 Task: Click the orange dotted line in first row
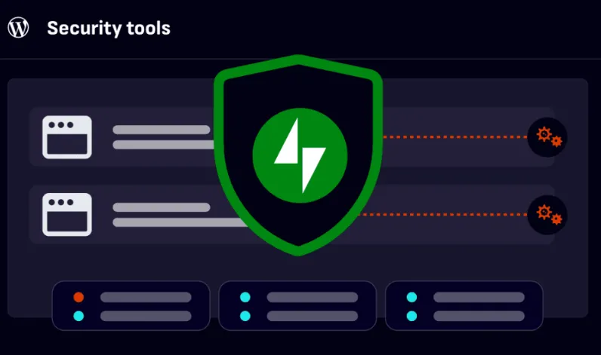(453, 137)
